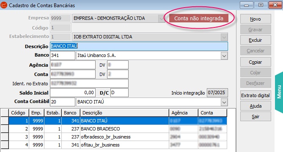Click the Banco column header in grid
Screen dimensions: 283x152
tap(71, 113)
